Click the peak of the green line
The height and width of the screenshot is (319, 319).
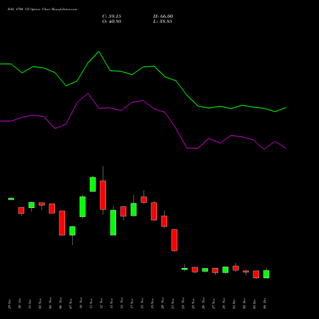point(99,52)
